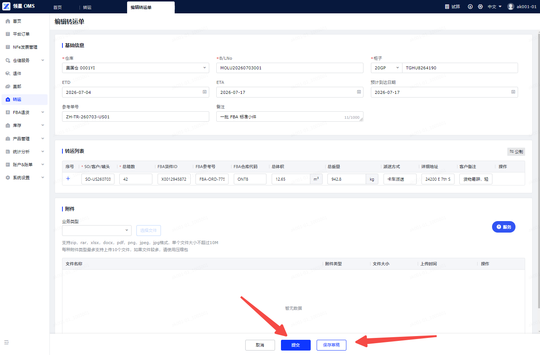Open the 试算 calculator in the header

452,7
